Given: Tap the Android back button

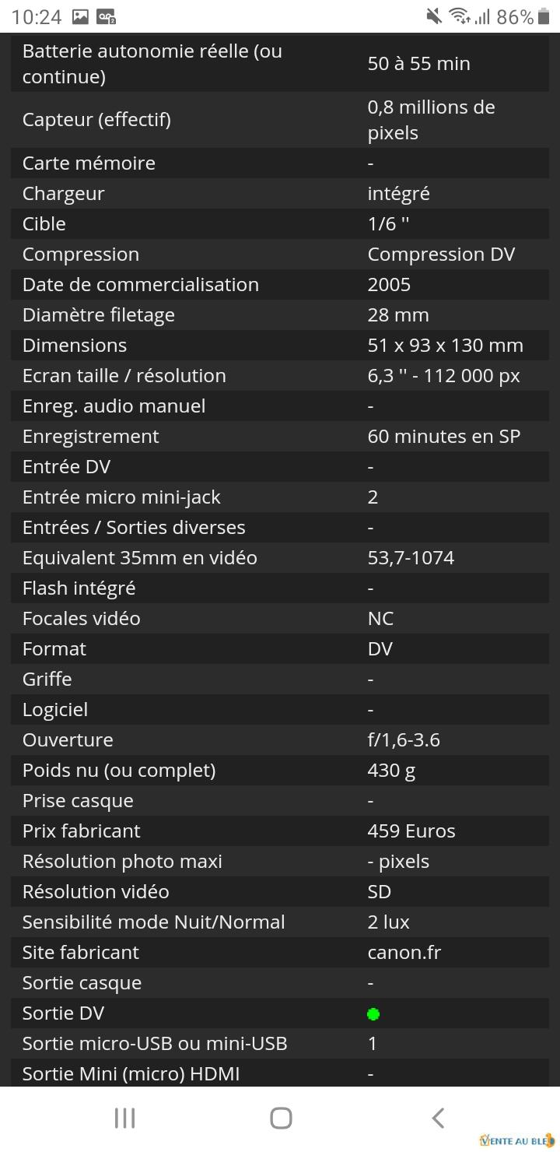Looking at the screenshot, I should [438, 1119].
